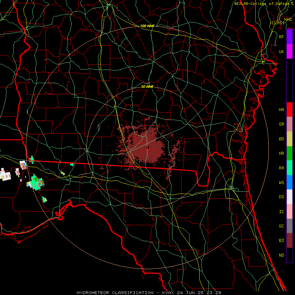Click the '100 NMI' range ring label
Image resolution: width=295 pixels, height=295 pixels.
[147, 26]
